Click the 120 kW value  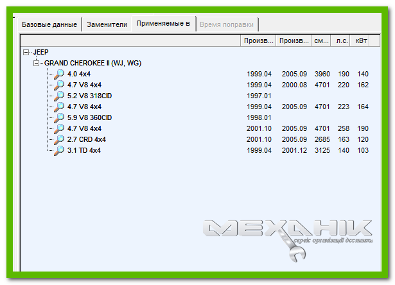tap(363, 139)
